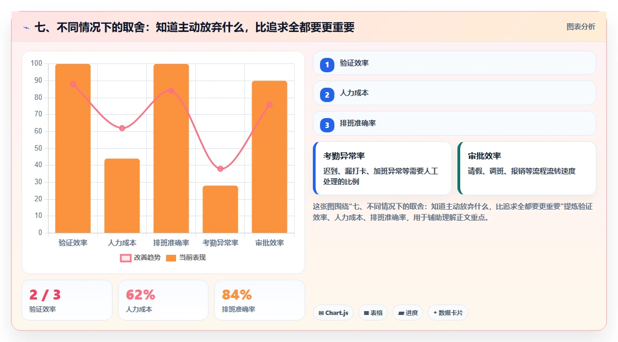The width and height of the screenshot is (618, 342).
Task: Click the description 请假、调班、报销等流程流转速度
Action: pos(522,171)
